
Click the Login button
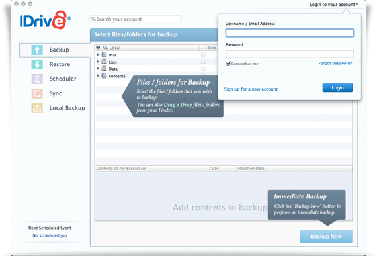(x=337, y=88)
